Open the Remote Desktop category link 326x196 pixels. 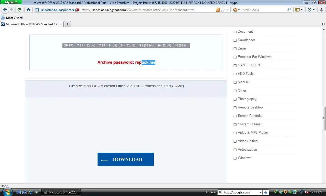250,107
